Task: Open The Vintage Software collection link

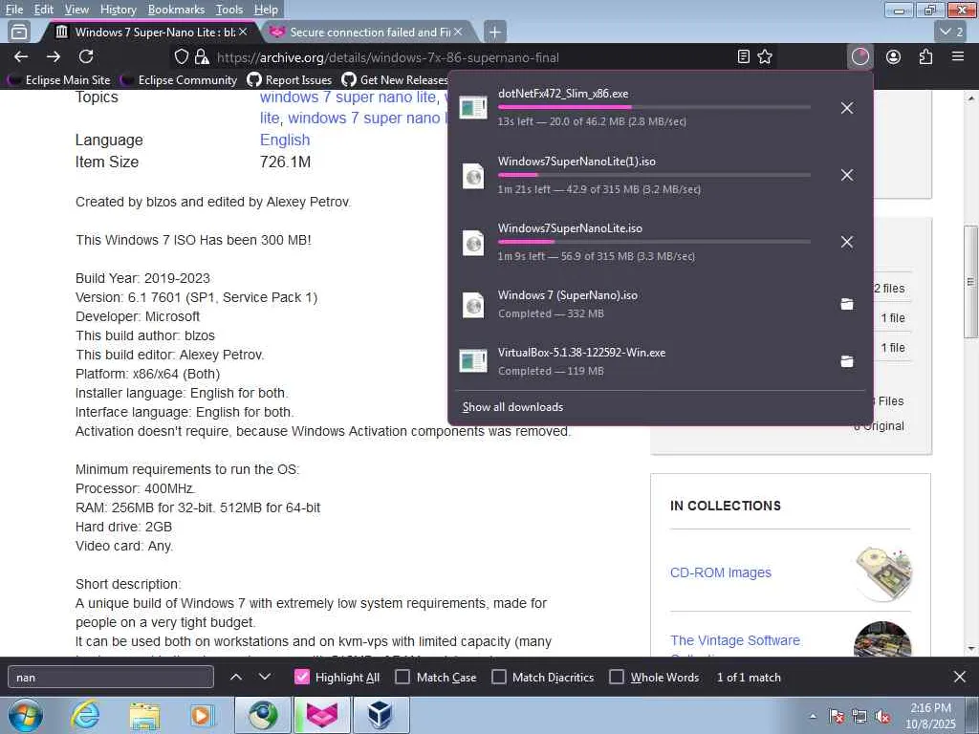Action: (735, 640)
